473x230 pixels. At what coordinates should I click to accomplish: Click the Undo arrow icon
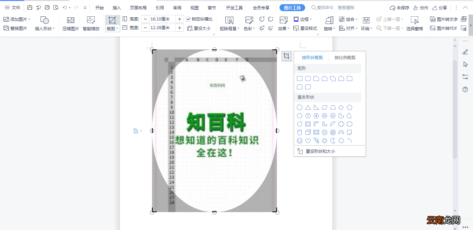(64, 8)
